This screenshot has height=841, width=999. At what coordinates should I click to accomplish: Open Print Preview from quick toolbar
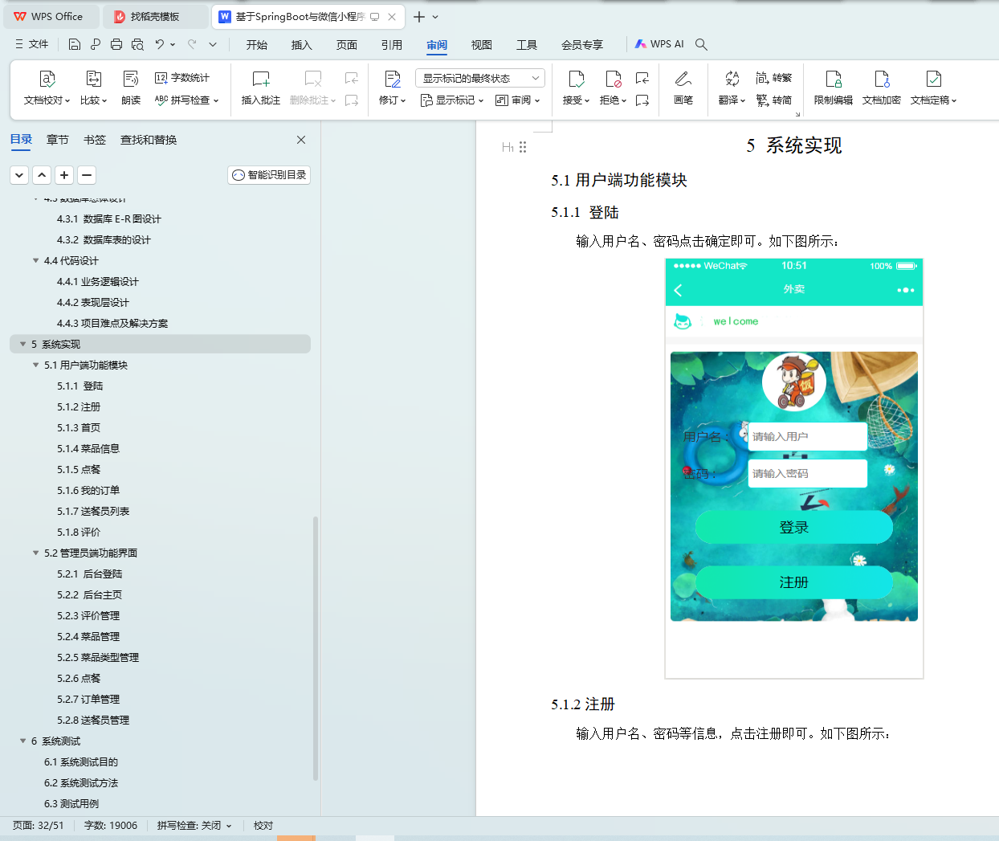click(x=137, y=44)
